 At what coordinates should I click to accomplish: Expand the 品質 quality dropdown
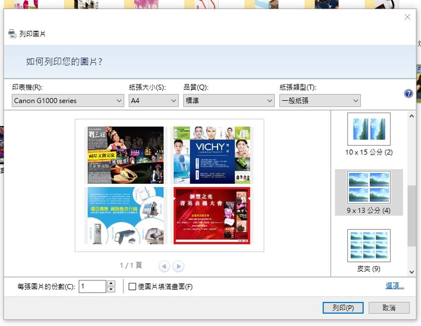(x=229, y=101)
